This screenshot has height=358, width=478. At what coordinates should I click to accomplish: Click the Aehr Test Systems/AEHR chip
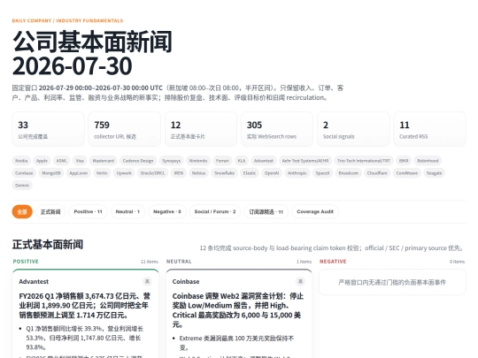coord(305,161)
